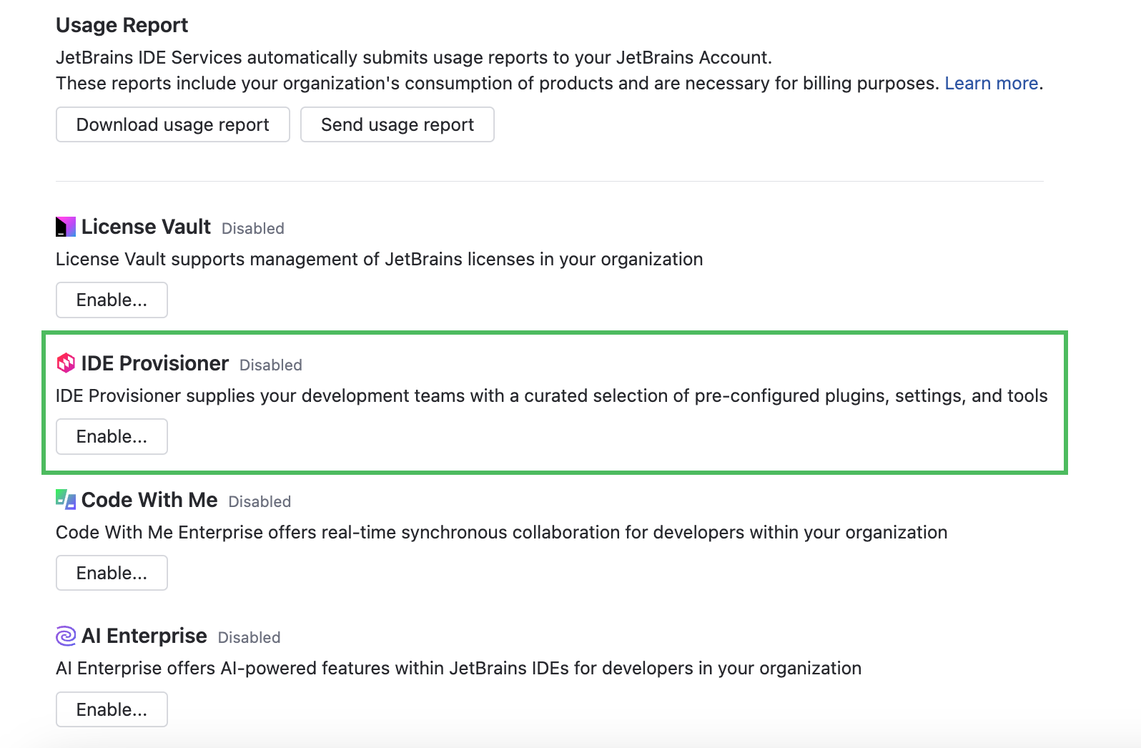1141x748 pixels.
Task: Click the Disabled status beside IDE Provisioner
Action: [x=271, y=365]
